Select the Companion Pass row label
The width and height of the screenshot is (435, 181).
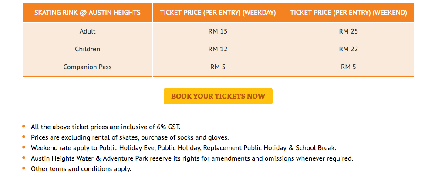pyautogui.click(x=88, y=67)
